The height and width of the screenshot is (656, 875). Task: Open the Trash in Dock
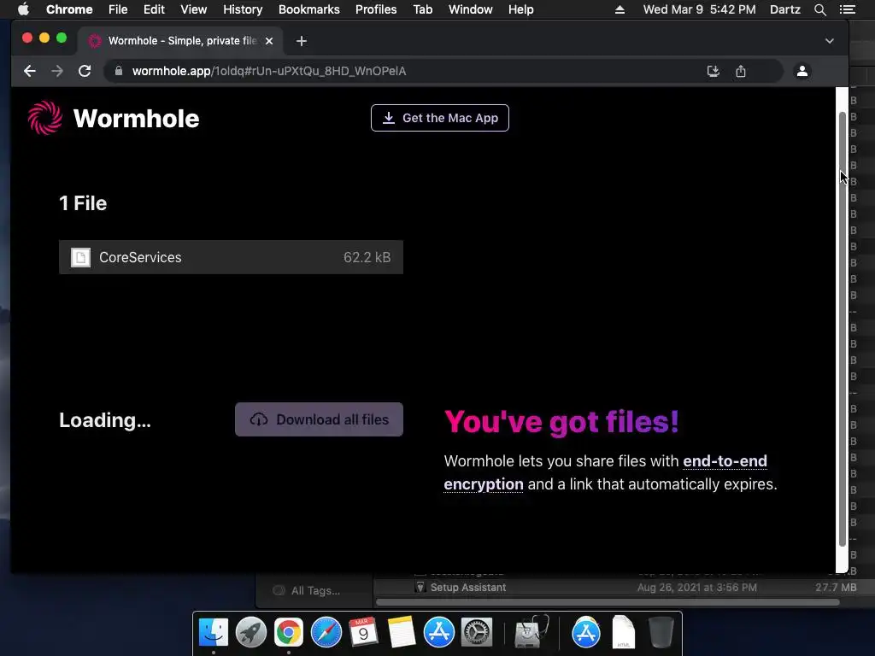(661, 633)
